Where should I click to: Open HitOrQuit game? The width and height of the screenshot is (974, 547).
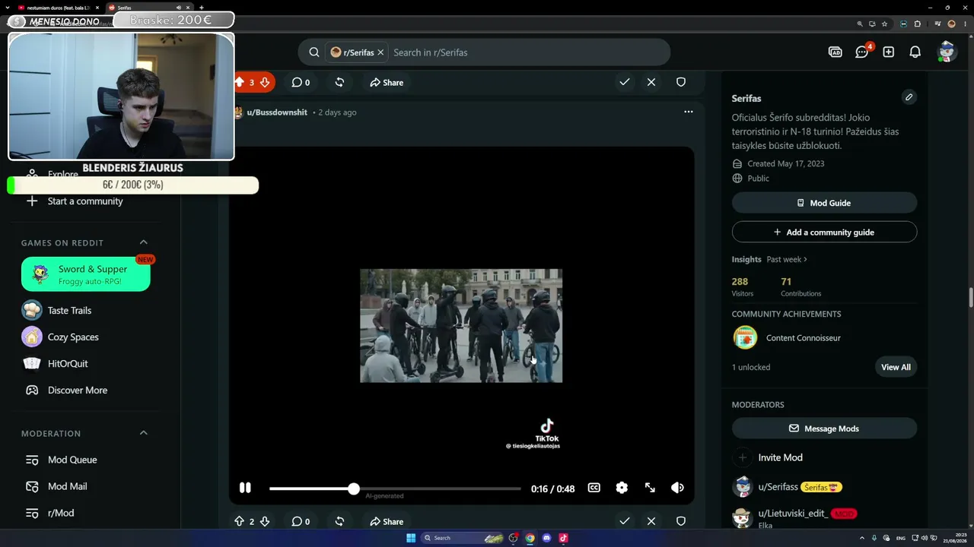pyautogui.click(x=68, y=363)
